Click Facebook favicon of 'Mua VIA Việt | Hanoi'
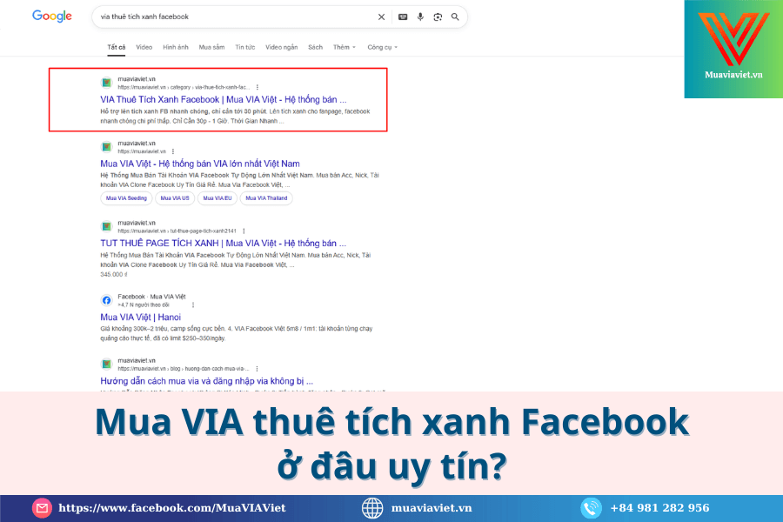 106,300
